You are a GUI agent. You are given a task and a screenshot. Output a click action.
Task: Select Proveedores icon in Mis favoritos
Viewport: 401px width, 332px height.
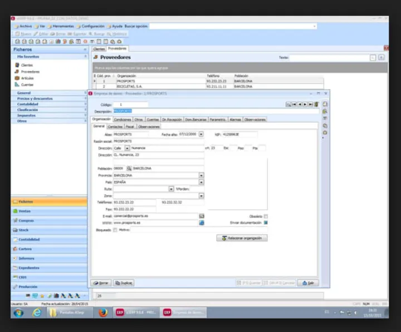point(17,72)
